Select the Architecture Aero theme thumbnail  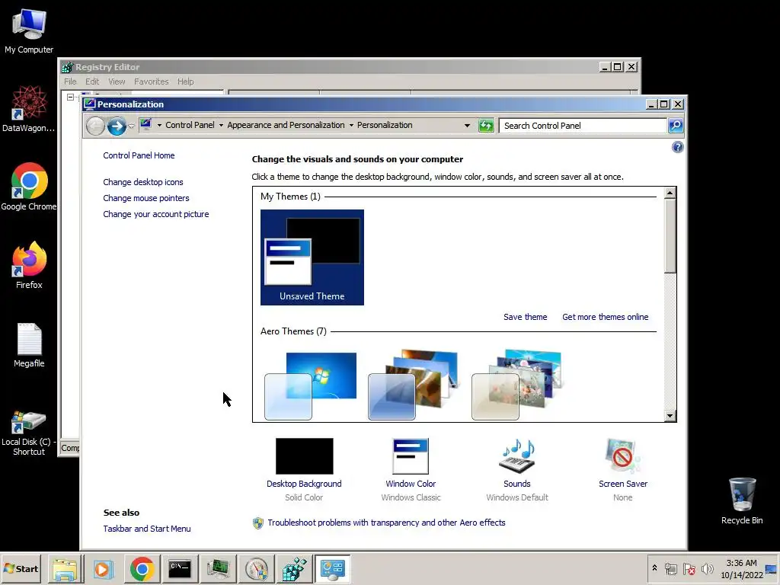point(414,385)
